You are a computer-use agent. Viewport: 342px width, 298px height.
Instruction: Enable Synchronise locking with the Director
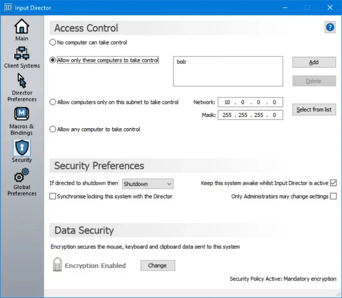click(53, 196)
